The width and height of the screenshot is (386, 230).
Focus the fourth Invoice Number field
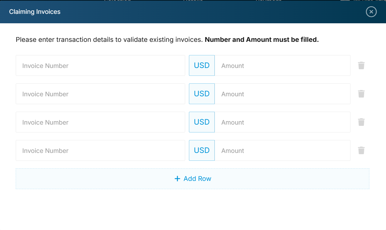(100, 150)
